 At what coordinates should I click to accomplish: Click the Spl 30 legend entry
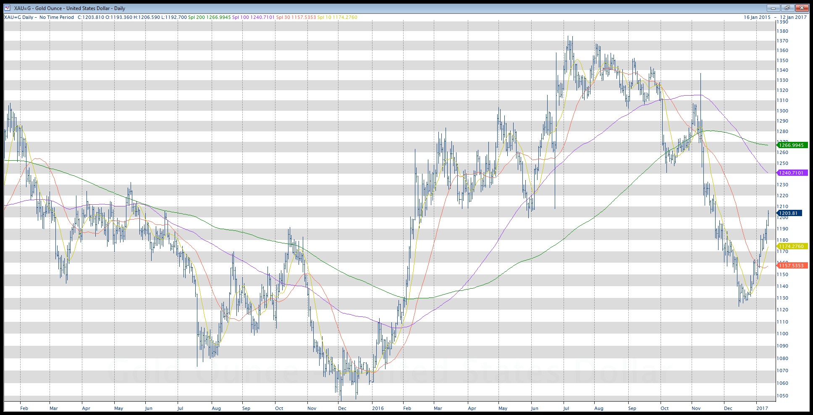296,17
